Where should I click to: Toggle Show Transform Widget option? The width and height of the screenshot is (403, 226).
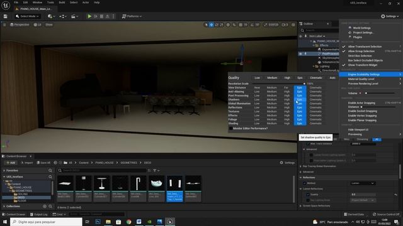[363, 65]
